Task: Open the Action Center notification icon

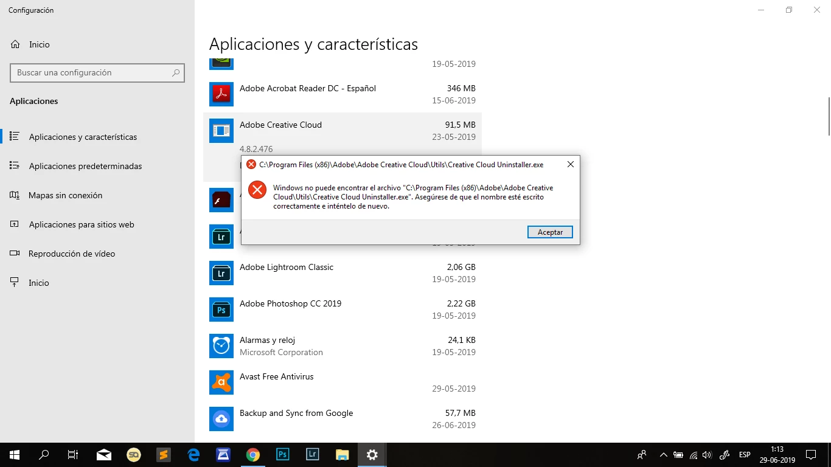Action: (x=811, y=455)
